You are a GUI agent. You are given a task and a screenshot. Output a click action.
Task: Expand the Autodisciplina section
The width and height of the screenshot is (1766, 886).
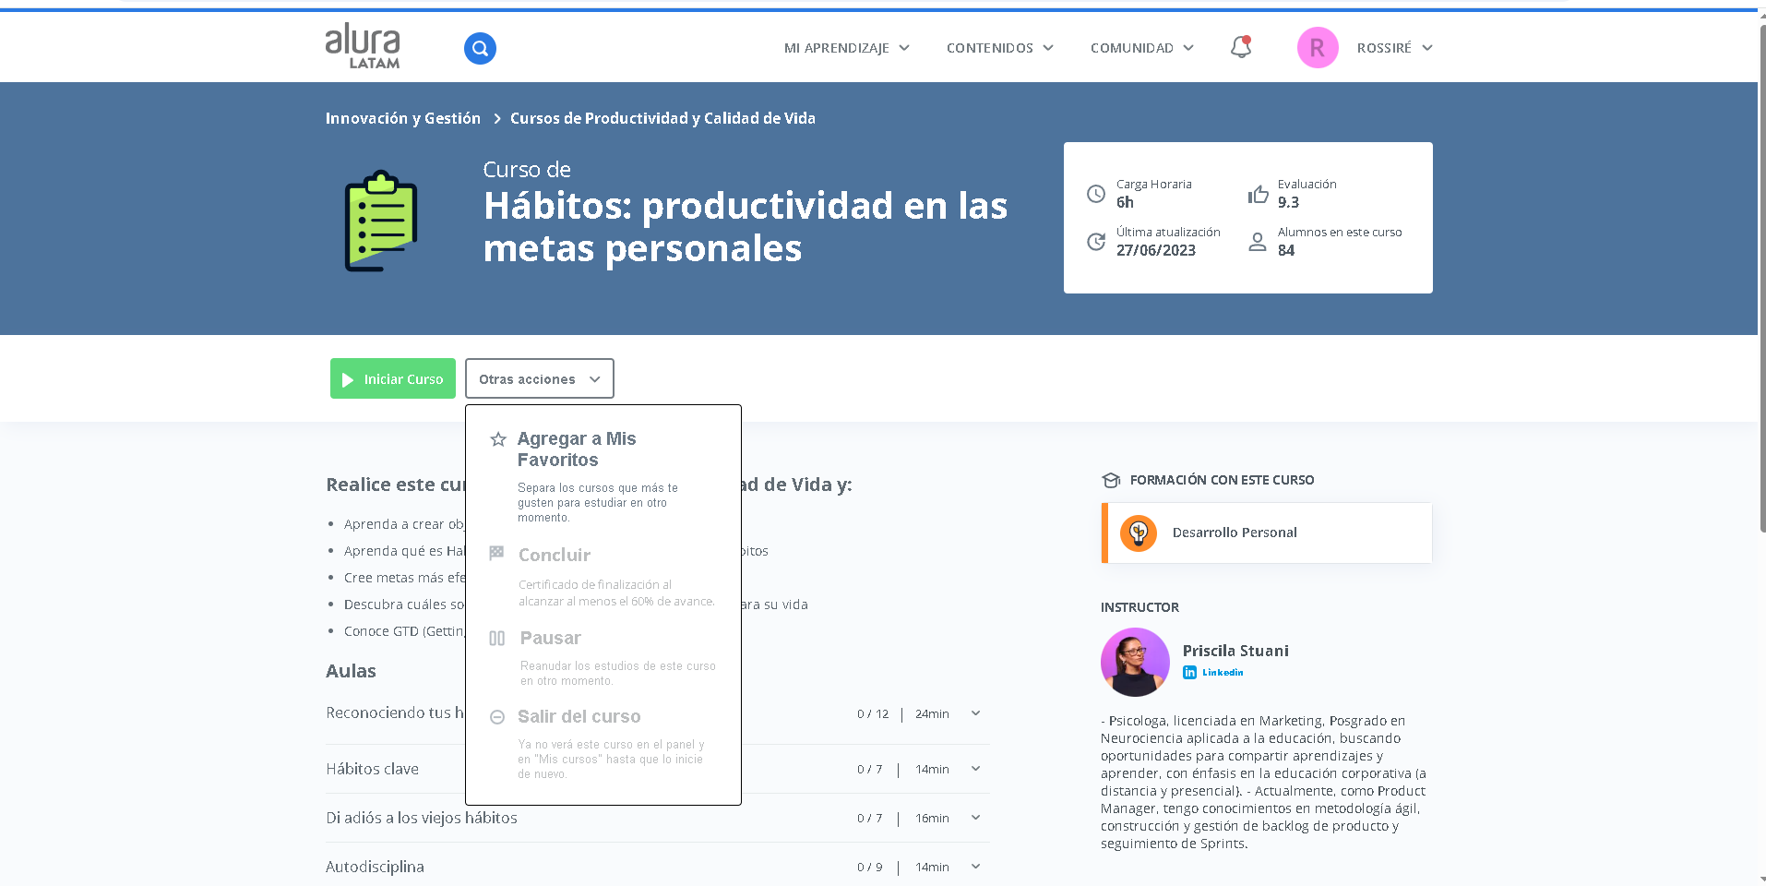coord(974,867)
